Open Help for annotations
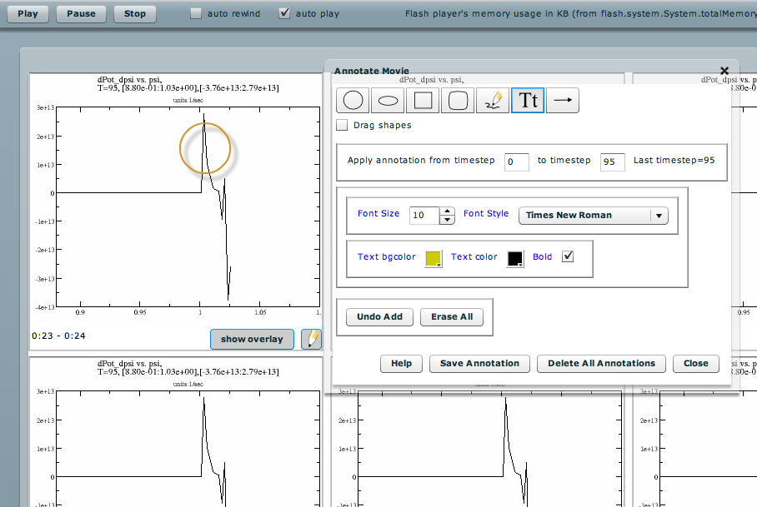 401,363
